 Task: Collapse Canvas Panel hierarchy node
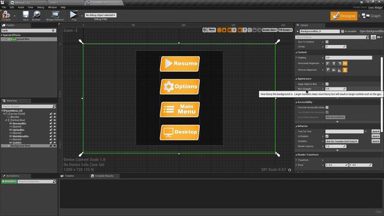[x=4, y=114]
